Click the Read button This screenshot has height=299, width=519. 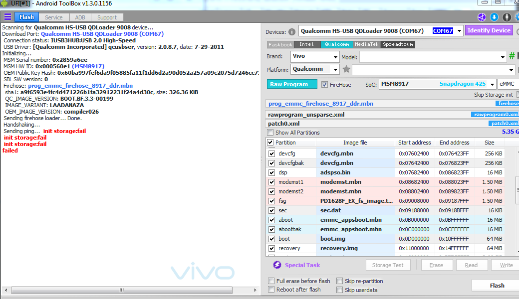click(x=471, y=265)
